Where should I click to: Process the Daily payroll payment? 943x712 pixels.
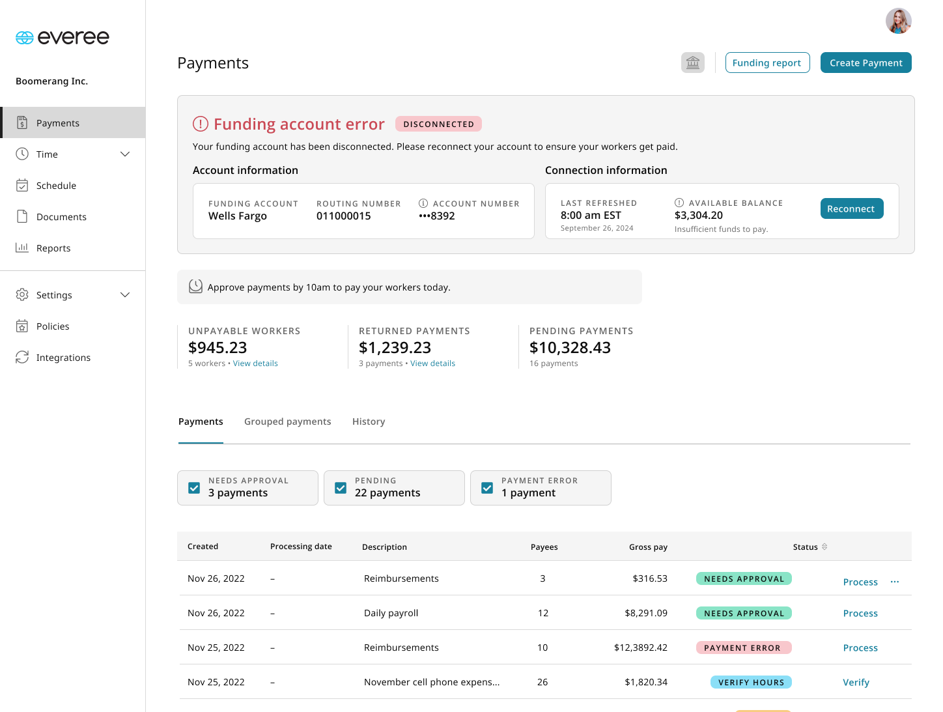click(860, 613)
